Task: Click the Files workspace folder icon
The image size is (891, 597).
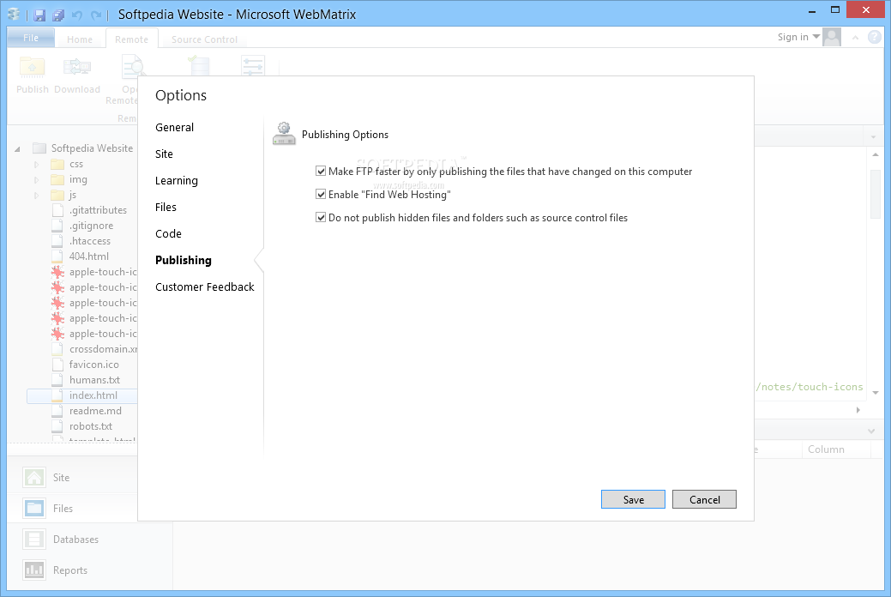Action: point(34,508)
